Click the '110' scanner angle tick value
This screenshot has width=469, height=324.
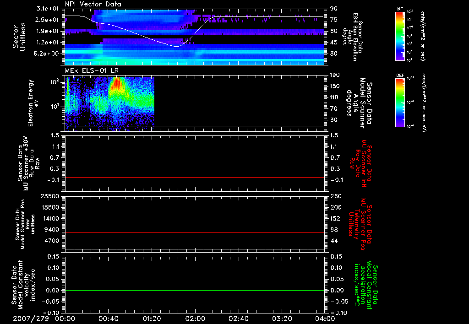[x=335, y=97]
